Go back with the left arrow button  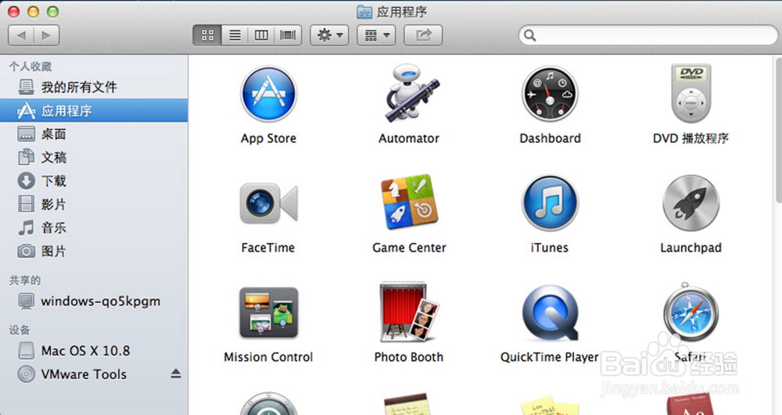(21, 35)
